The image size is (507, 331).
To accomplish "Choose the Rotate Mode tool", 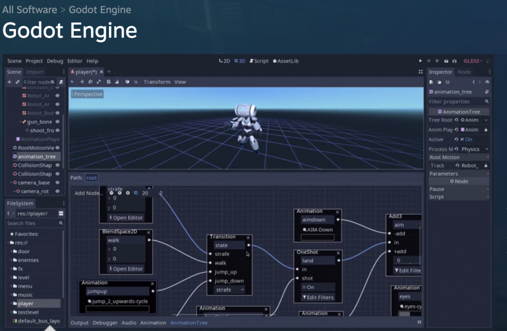I will coord(91,82).
